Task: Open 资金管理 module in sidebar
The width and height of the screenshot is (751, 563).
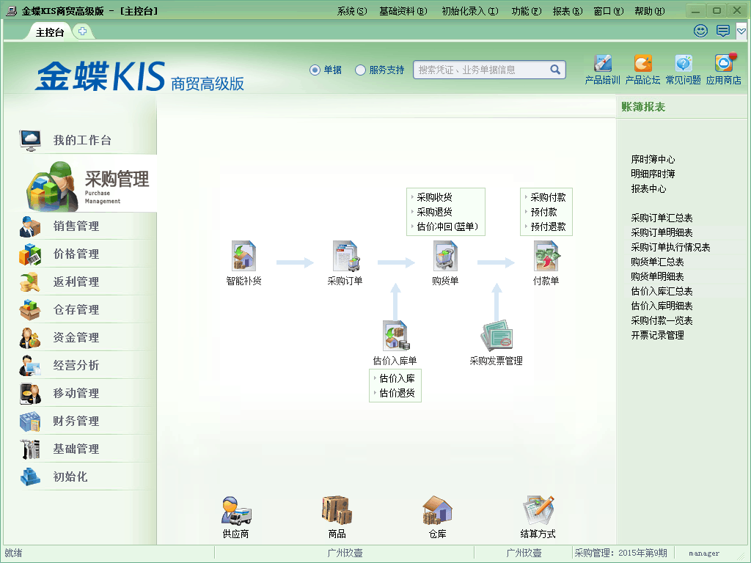Action: [x=76, y=337]
